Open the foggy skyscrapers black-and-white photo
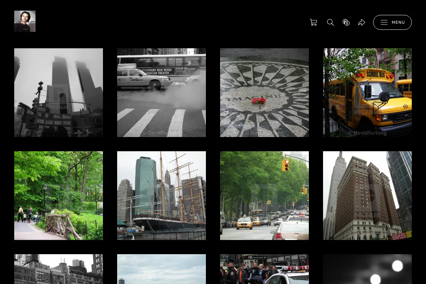Viewport: 426px width, 284px height. pos(59,93)
